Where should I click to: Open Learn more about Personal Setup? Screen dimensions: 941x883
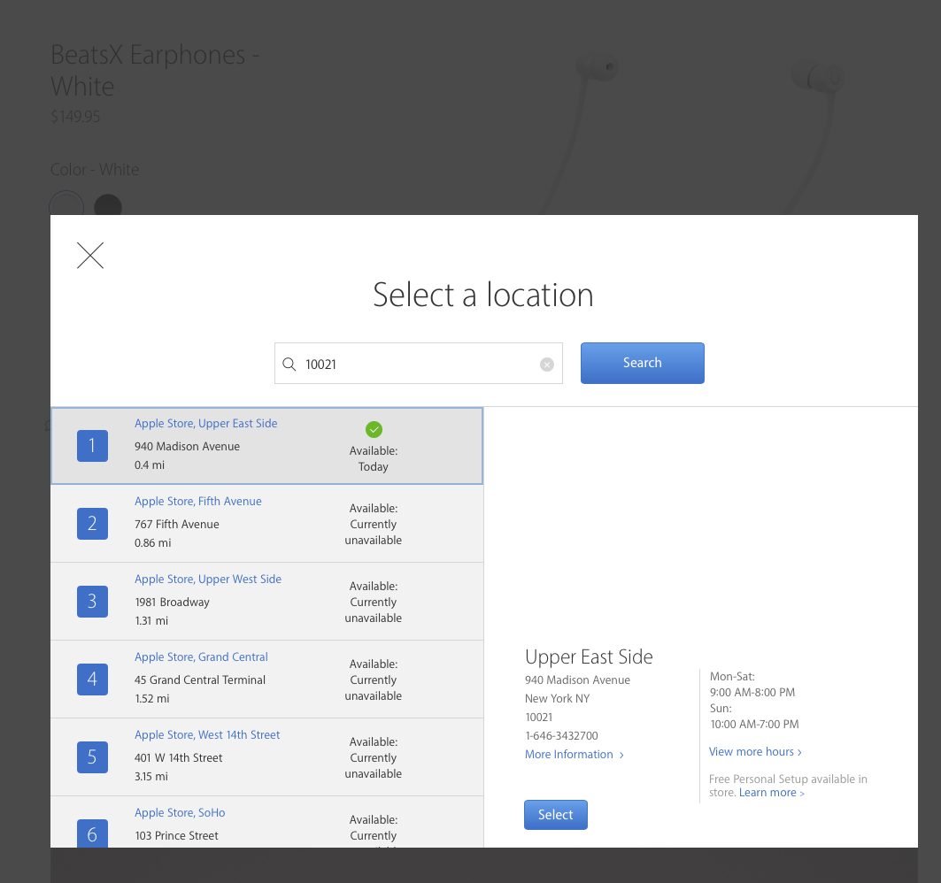pyautogui.click(x=771, y=793)
